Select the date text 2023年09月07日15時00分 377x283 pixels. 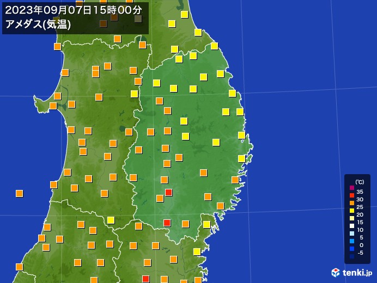click(x=74, y=10)
